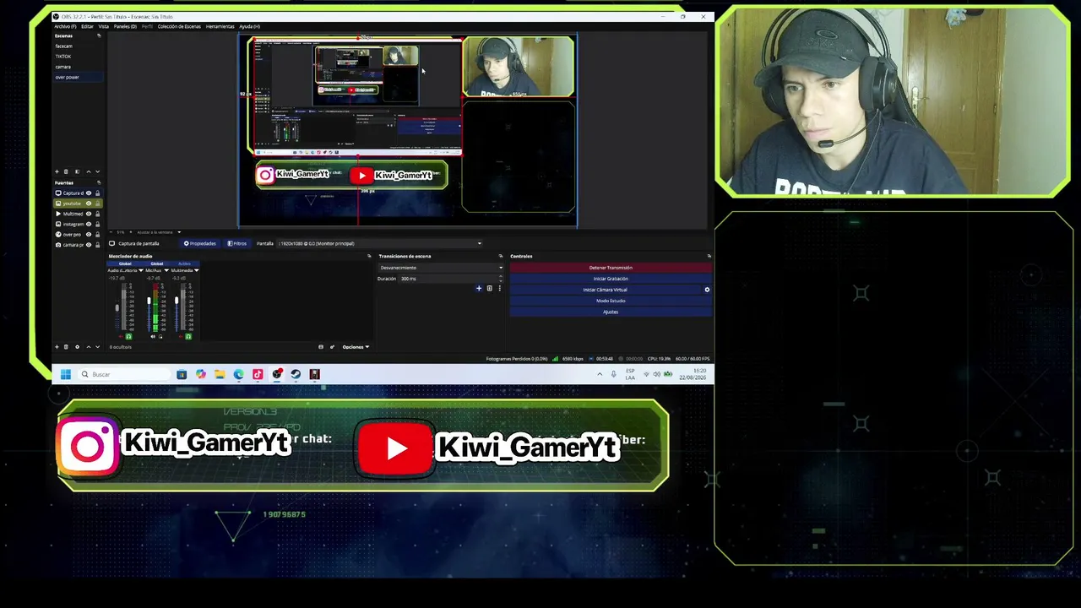This screenshot has height=608, width=1081.
Task: Enable Modo Estudio
Action: (x=611, y=301)
